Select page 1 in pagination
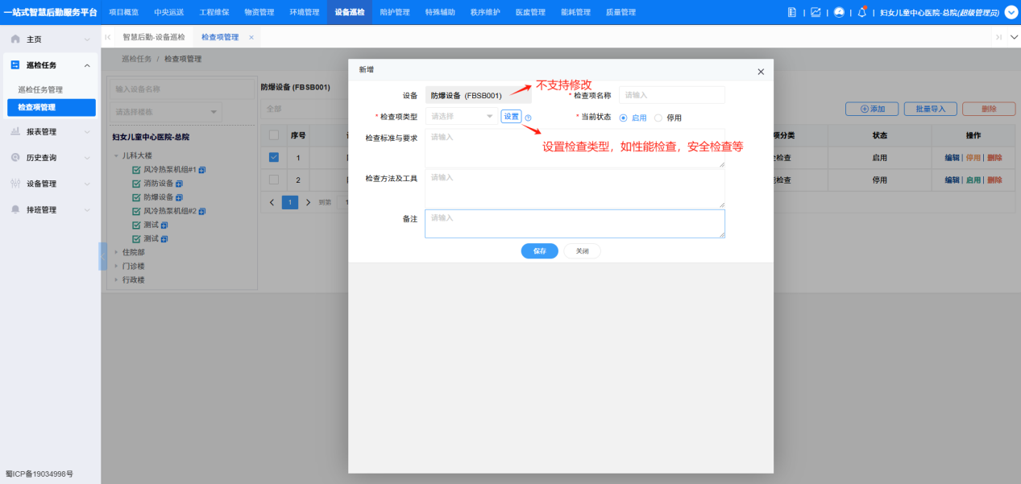Viewport: 1021px width, 484px height. point(289,202)
